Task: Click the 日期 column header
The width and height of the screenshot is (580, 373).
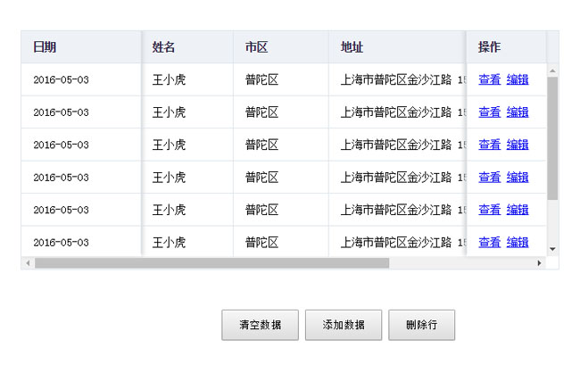Action: coord(46,47)
